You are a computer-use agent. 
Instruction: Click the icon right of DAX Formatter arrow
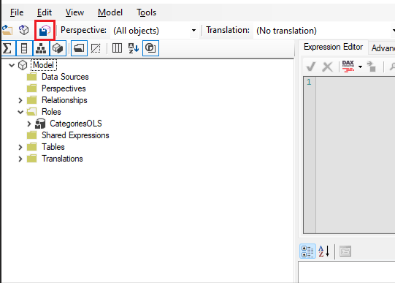click(372, 67)
